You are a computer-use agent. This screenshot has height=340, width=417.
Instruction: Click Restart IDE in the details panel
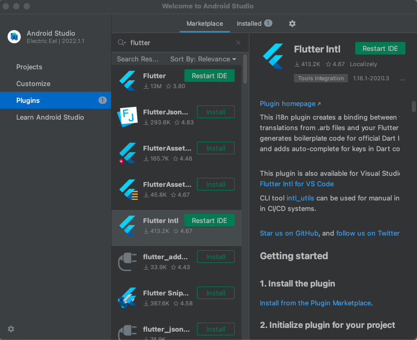click(x=380, y=48)
